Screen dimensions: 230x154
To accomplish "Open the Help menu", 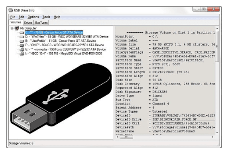I will pyautogui.click(x=57, y=17).
